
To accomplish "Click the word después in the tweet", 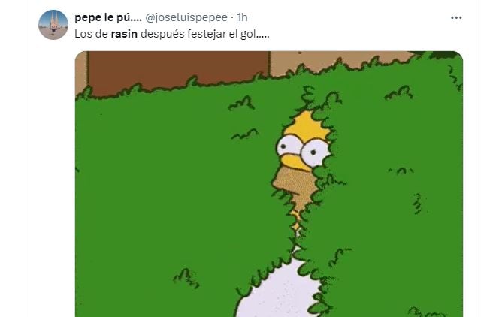I will coord(162,34).
